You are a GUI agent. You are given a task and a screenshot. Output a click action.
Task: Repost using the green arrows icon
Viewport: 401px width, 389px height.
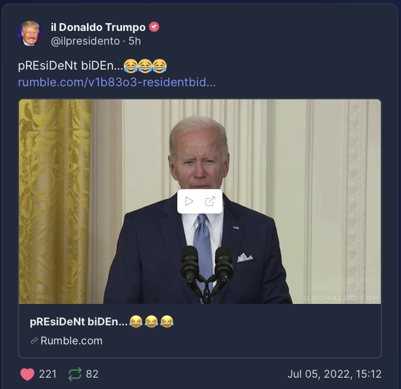pos(75,374)
